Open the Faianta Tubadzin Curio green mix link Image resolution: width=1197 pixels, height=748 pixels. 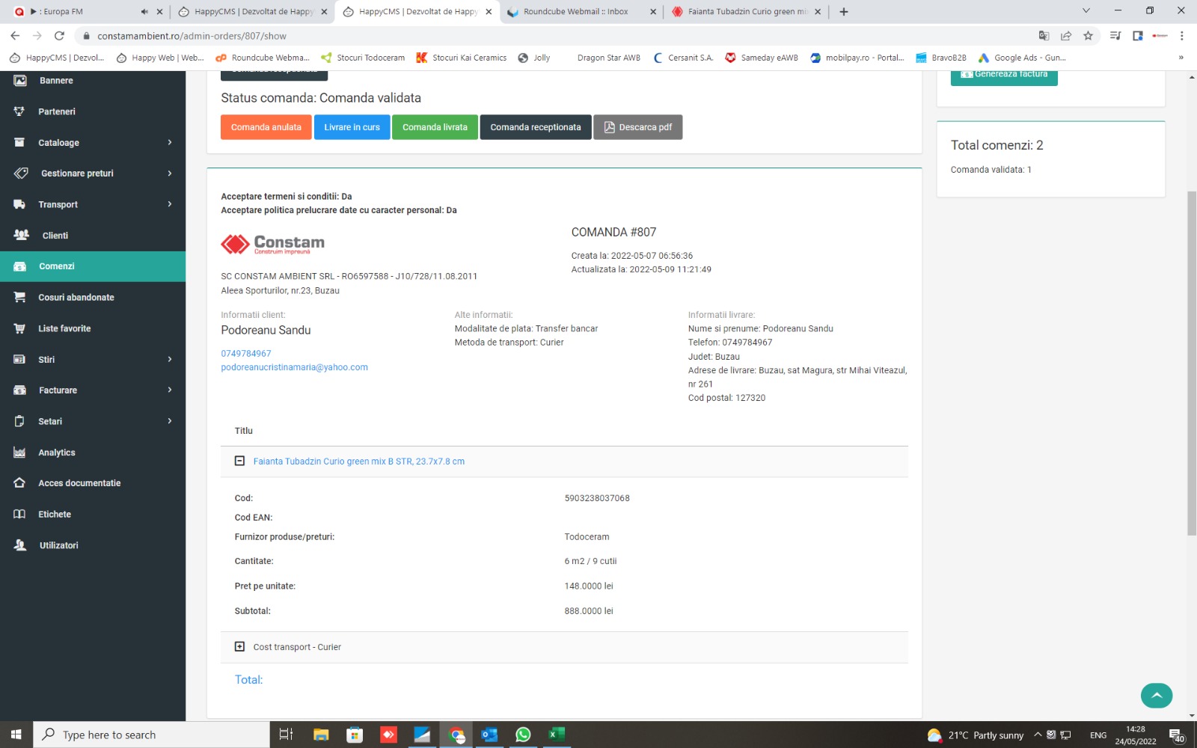(x=359, y=462)
